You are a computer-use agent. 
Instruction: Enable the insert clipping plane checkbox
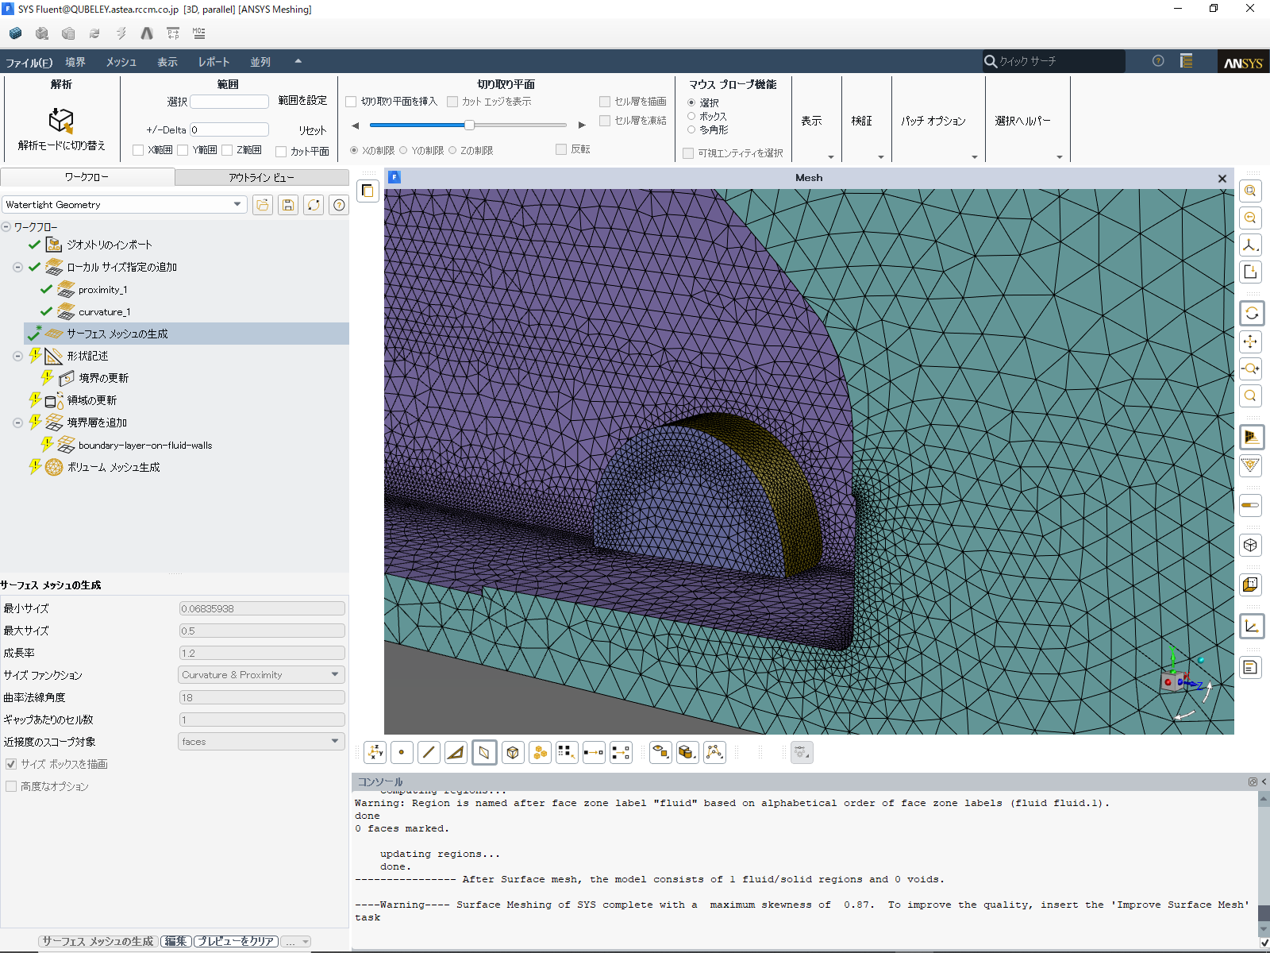pos(352,102)
